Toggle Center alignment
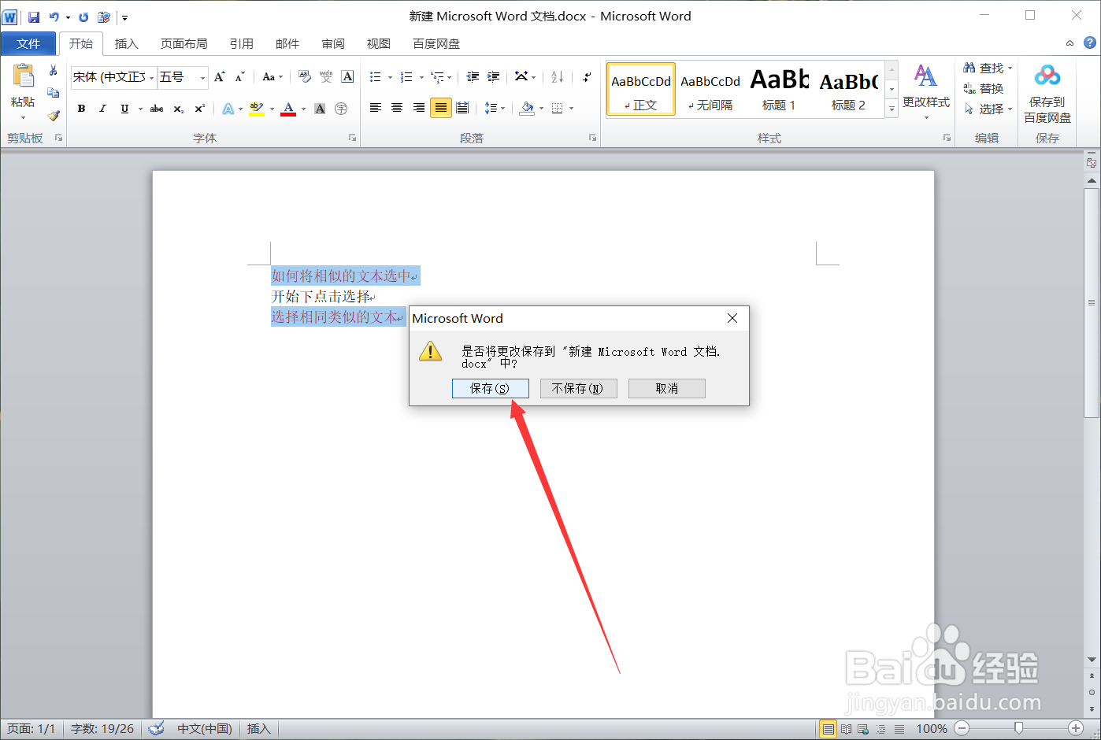 pyautogui.click(x=397, y=108)
